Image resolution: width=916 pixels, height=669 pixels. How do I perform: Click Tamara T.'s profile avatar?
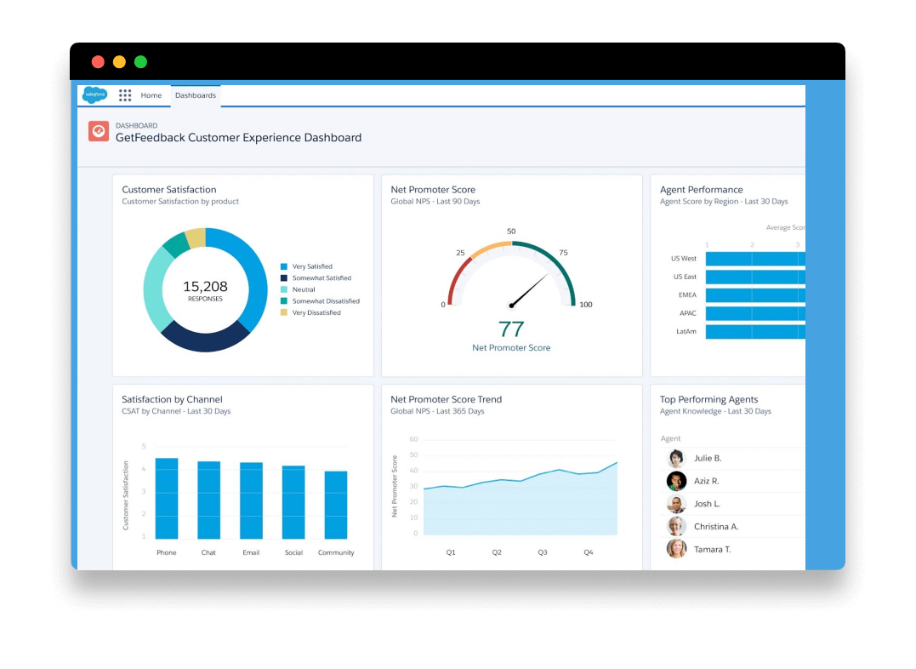click(x=675, y=549)
